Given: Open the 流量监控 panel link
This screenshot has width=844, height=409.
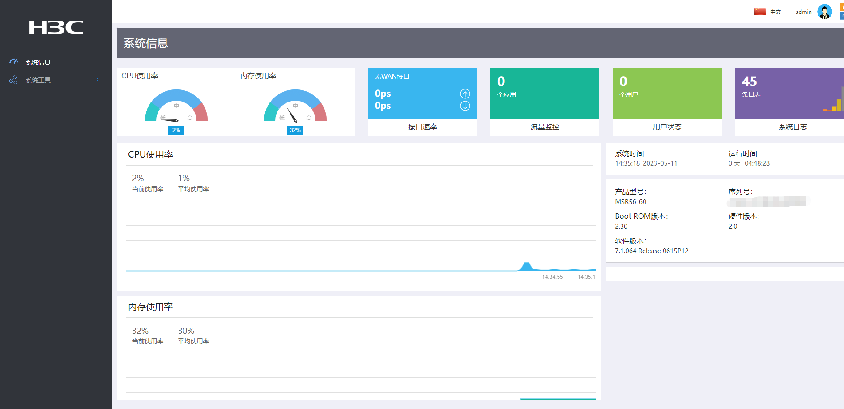Looking at the screenshot, I should (545, 127).
